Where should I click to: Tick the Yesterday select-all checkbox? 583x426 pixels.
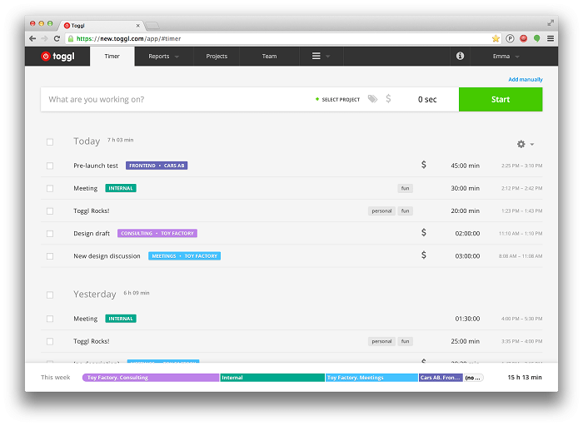[50, 295]
